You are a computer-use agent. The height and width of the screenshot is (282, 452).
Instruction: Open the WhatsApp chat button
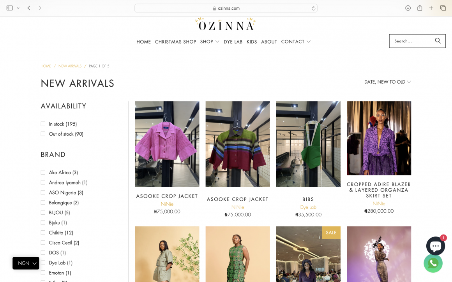[433, 263]
